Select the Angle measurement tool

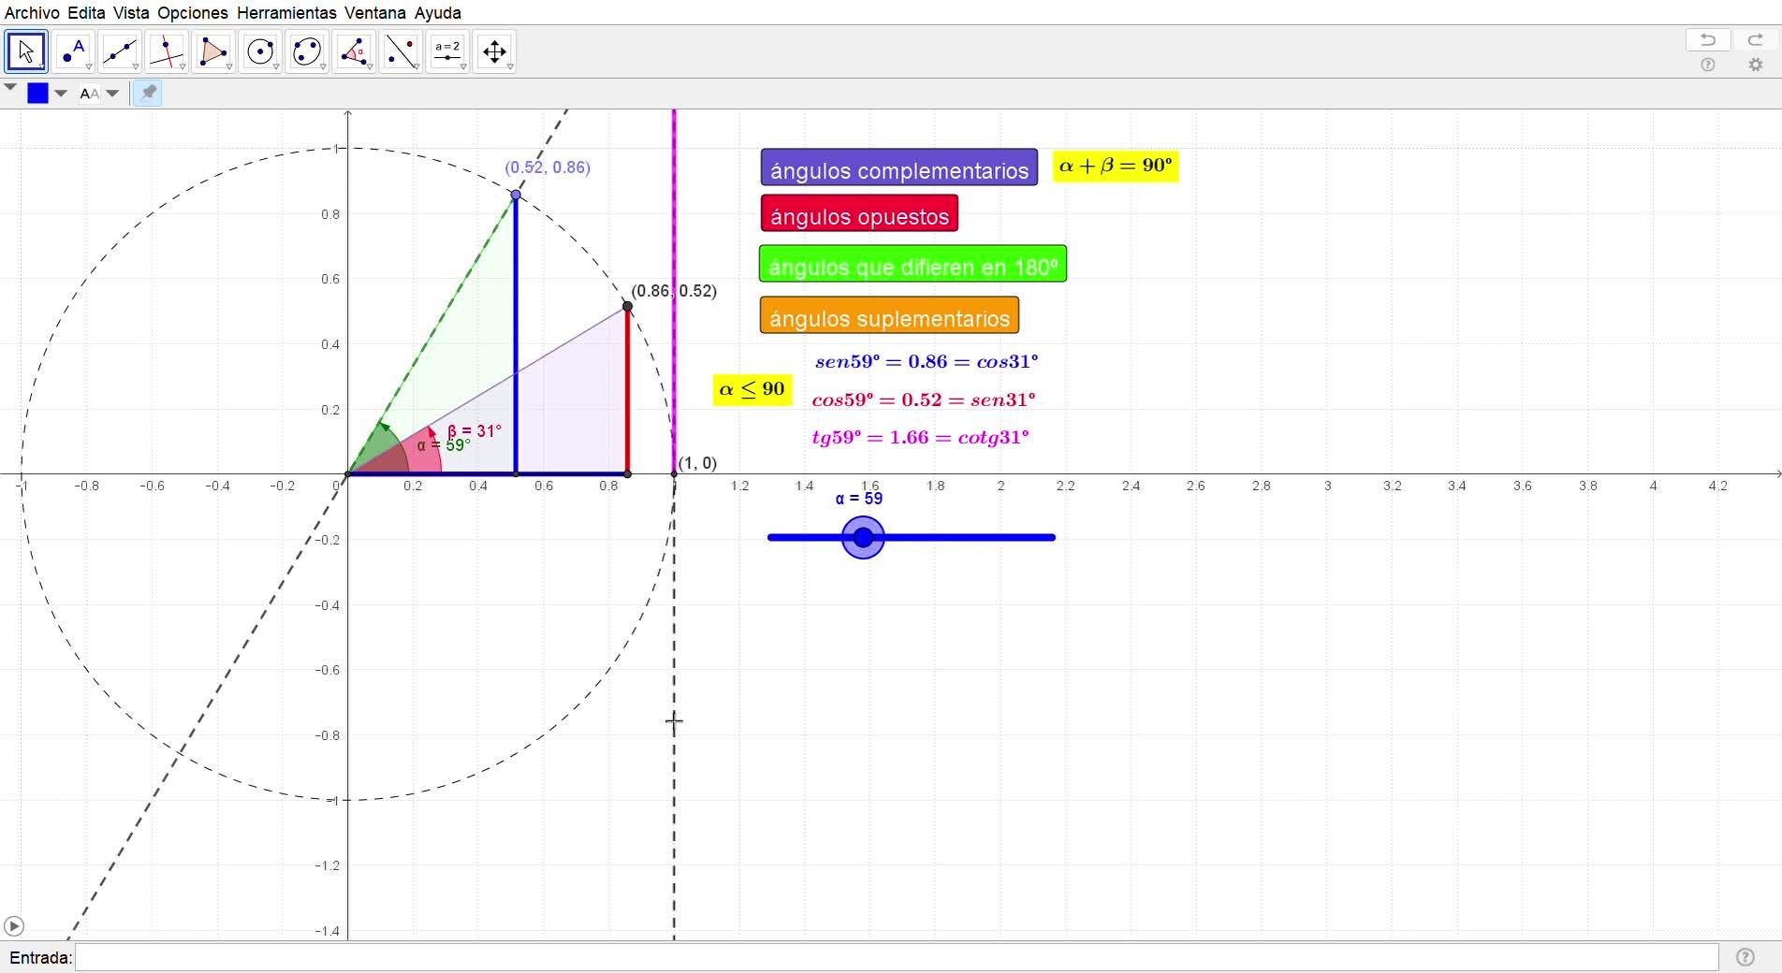[354, 51]
